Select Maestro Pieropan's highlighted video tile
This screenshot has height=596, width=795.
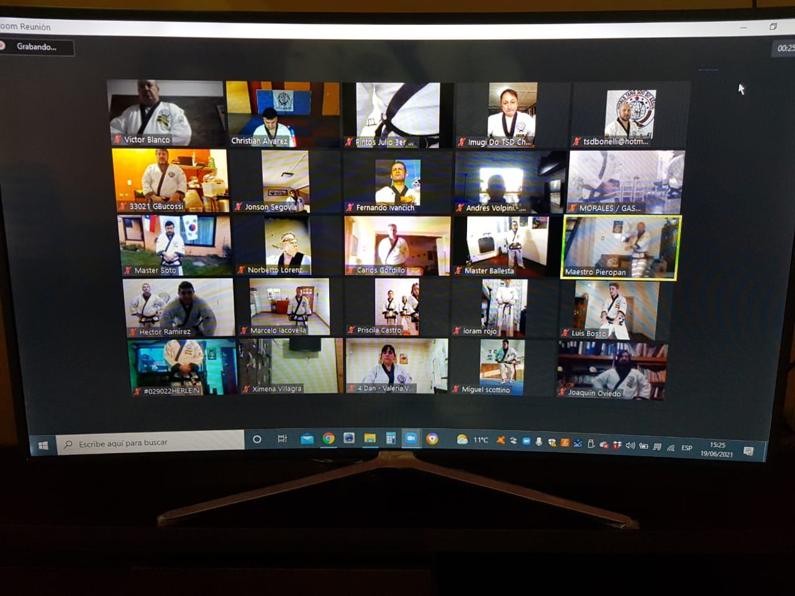(620, 247)
